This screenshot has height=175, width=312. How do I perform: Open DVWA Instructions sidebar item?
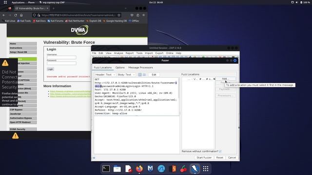point(23,48)
